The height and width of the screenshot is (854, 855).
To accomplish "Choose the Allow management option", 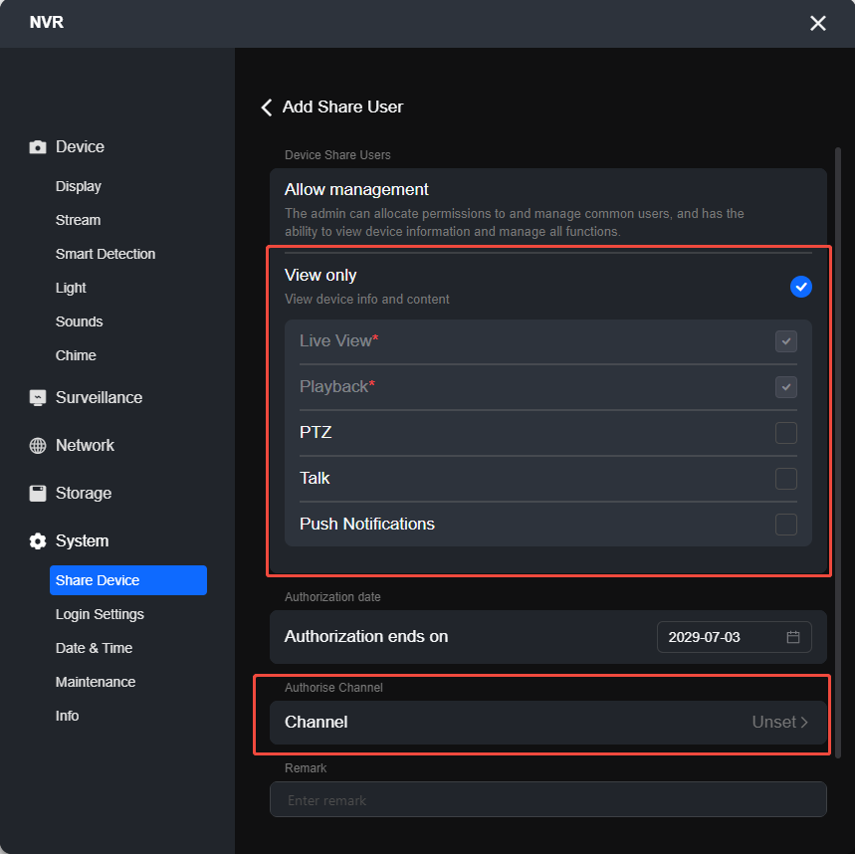I will (x=548, y=209).
